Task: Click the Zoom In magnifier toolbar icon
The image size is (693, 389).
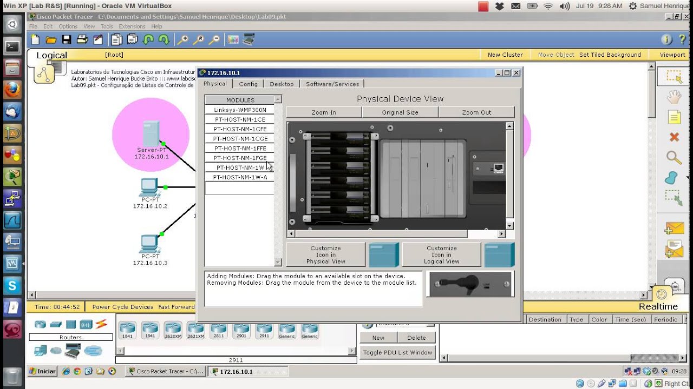Action: (x=183, y=39)
